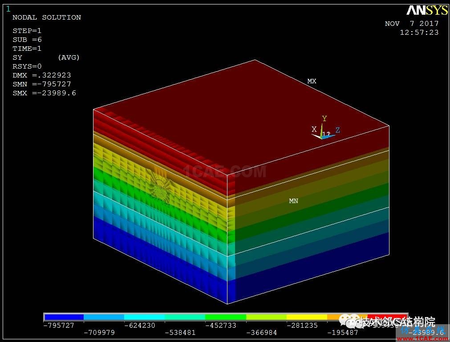Click the RSYS=0 label
Image resolution: width=450 pixels, height=342 pixels.
27,66
